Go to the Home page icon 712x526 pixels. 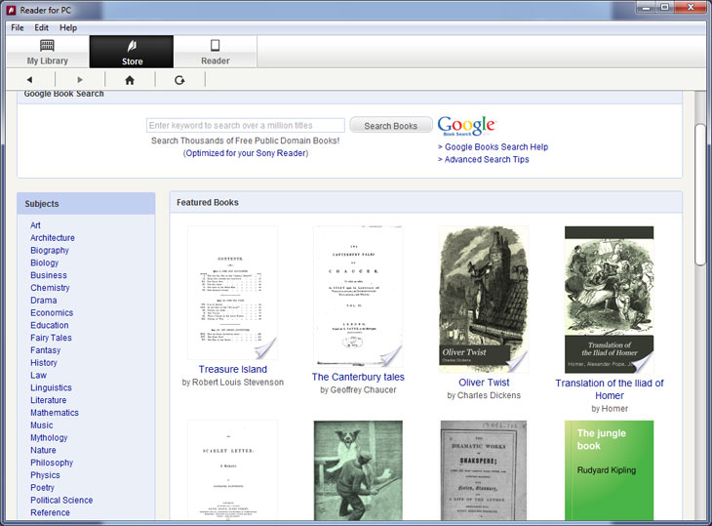[130, 80]
